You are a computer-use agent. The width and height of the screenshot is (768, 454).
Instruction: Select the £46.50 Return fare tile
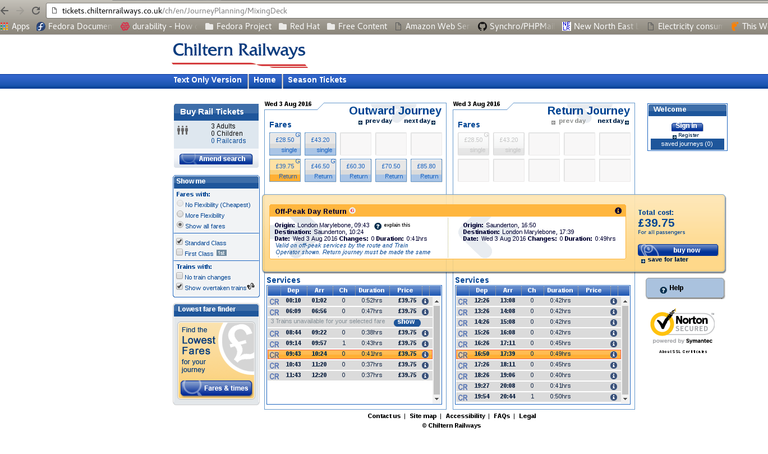coord(320,170)
